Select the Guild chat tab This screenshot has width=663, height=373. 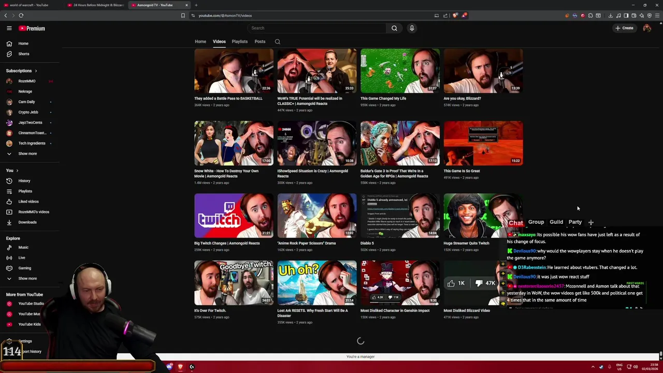[x=556, y=222]
